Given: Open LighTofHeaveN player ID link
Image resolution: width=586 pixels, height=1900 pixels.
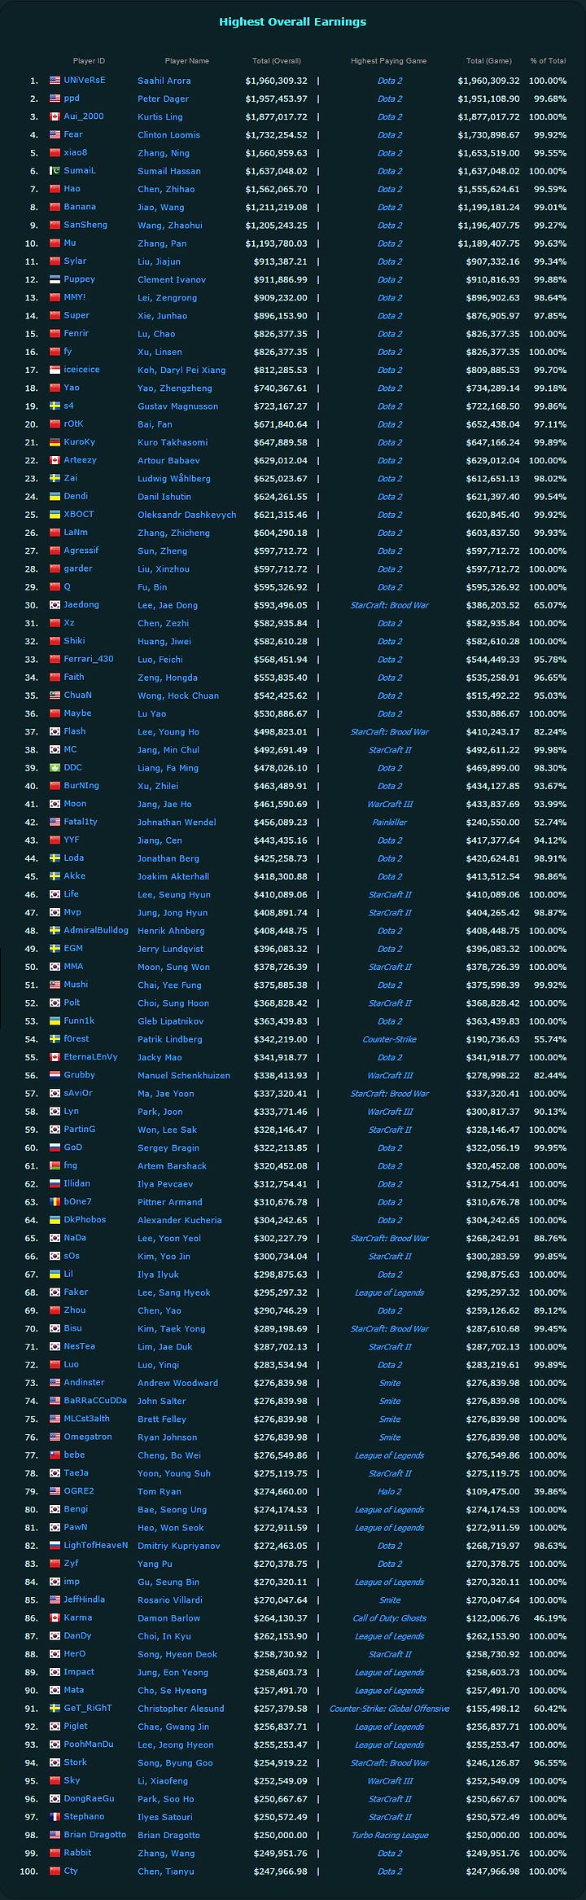Looking at the screenshot, I should tap(96, 1546).
